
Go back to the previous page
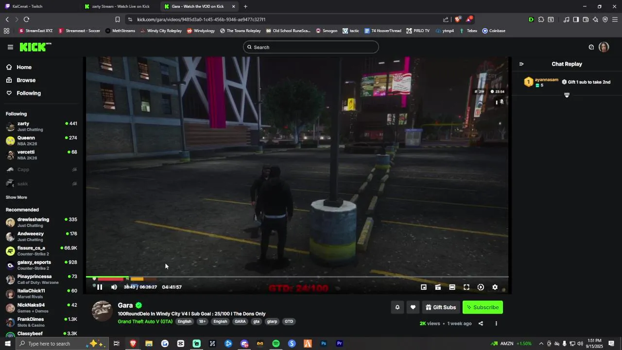click(x=7, y=19)
